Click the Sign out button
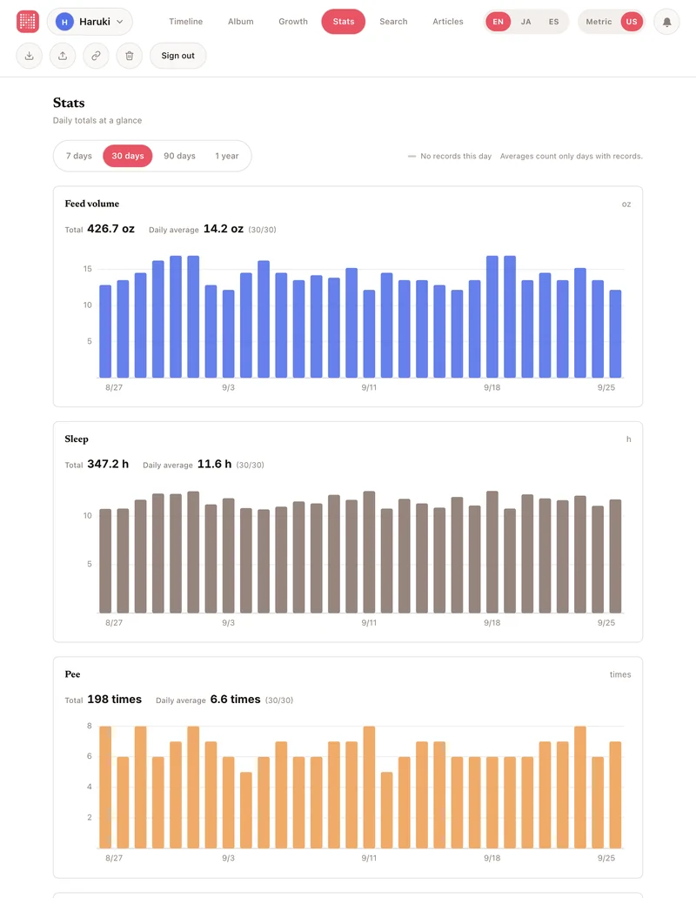The width and height of the screenshot is (696, 898). (178, 56)
